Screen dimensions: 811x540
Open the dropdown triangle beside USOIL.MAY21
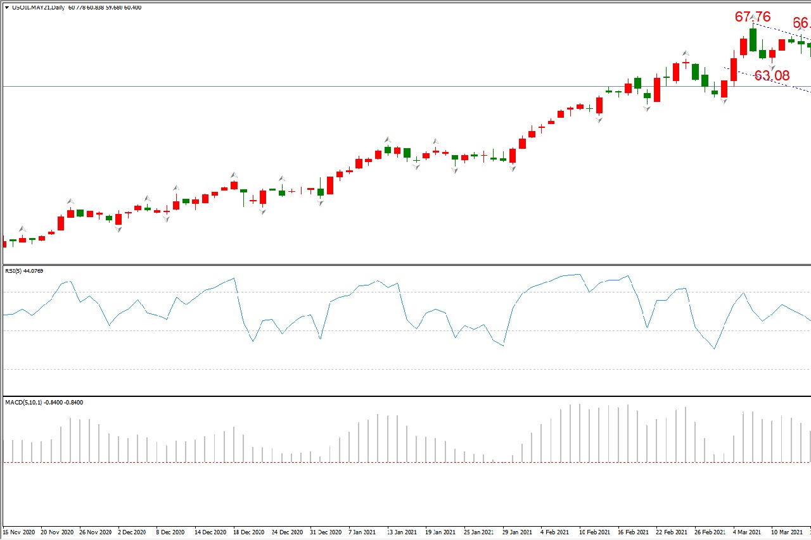[x=7, y=8]
